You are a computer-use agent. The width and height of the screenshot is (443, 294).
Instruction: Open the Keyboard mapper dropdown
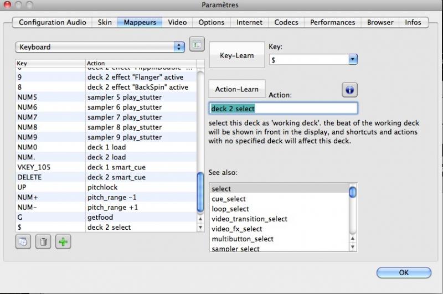(x=100, y=47)
